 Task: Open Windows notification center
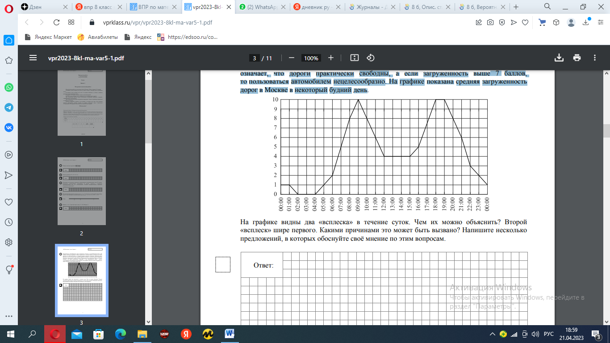[x=595, y=334]
